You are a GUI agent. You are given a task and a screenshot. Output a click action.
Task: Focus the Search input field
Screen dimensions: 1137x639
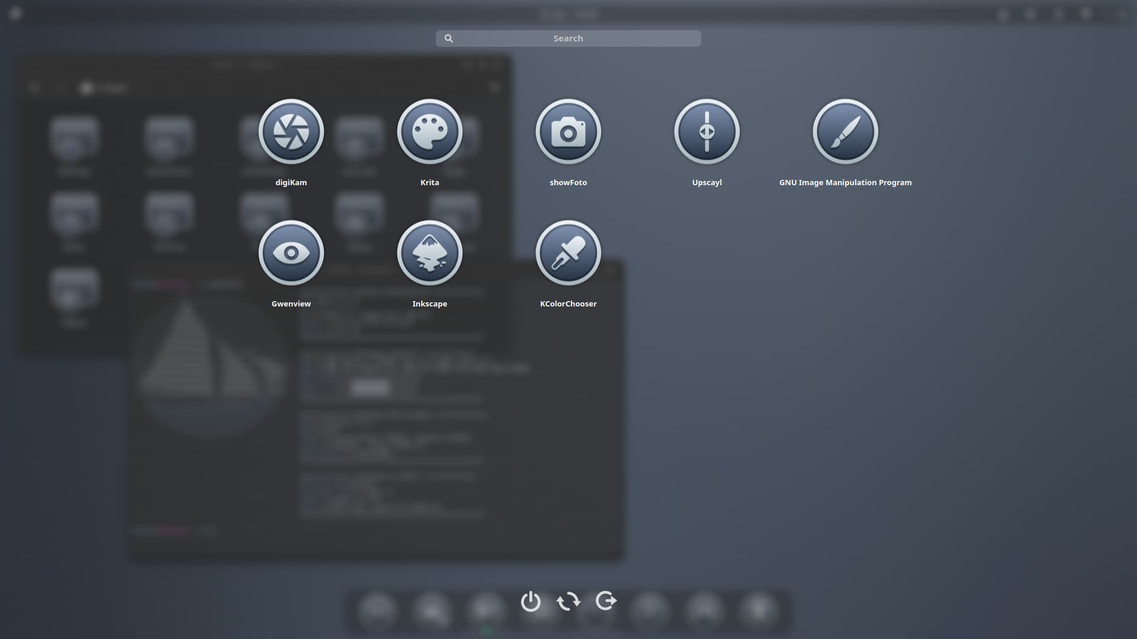(x=568, y=38)
